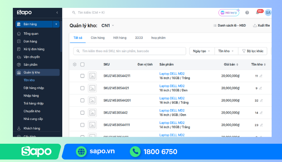Viewport: 282px width, 162px height.
Task: Collapse the sidebar with the chevron arrow
Action: [57, 12]
